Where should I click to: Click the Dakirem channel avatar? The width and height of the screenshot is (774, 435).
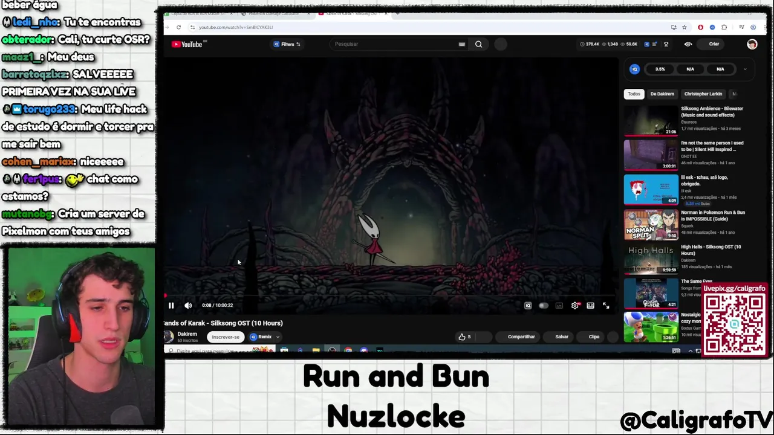pos(169,337)
